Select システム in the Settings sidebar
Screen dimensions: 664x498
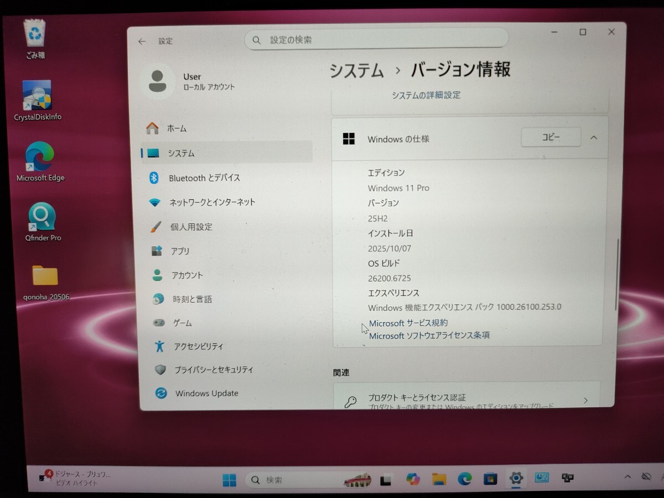pos(226,153)
